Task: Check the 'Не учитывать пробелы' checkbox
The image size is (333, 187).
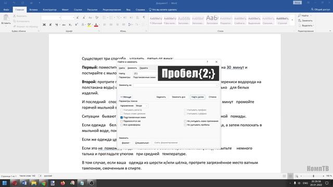Action: [x=185, y=125]
